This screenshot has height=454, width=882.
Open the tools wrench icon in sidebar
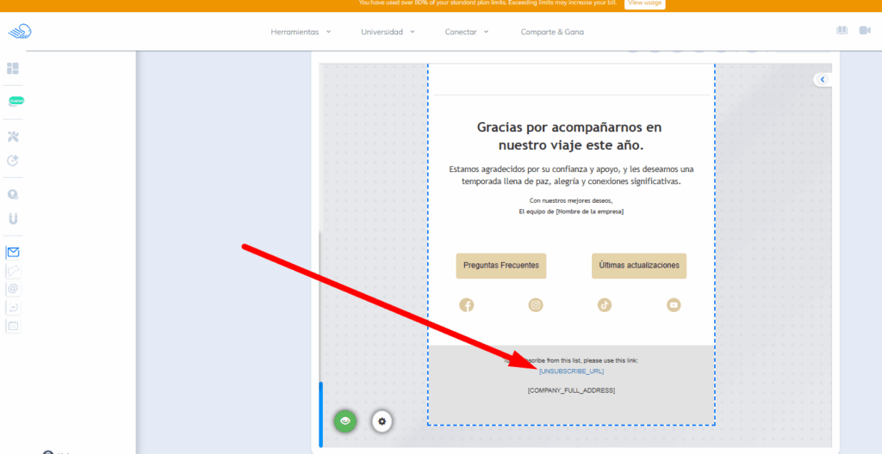13,137
